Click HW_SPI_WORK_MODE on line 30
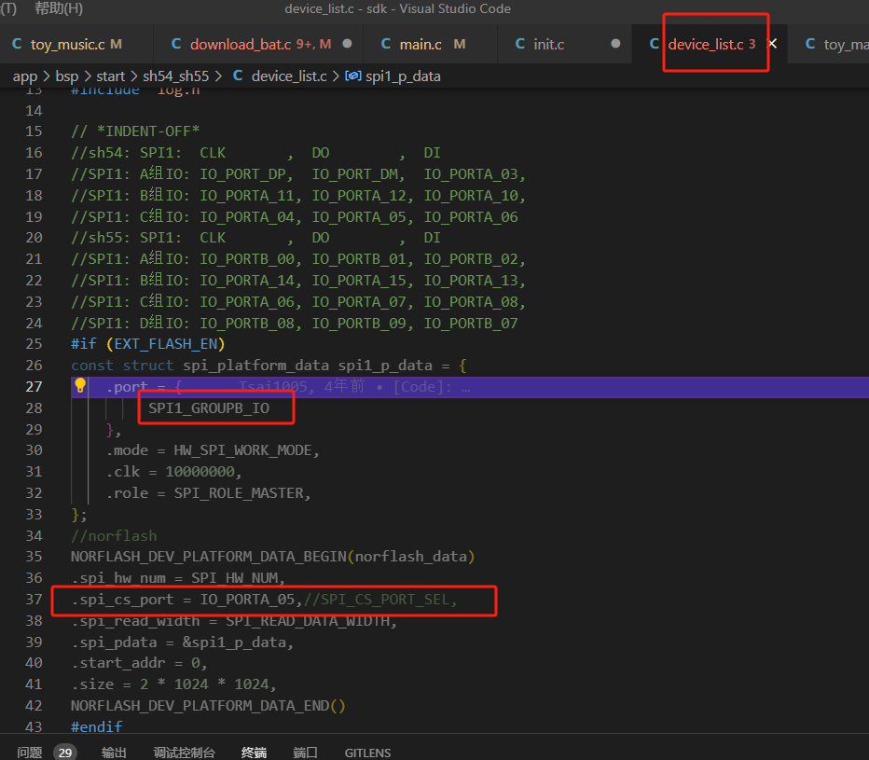Image resolution: width=869 pixels, height=760 pixels. 242,450
